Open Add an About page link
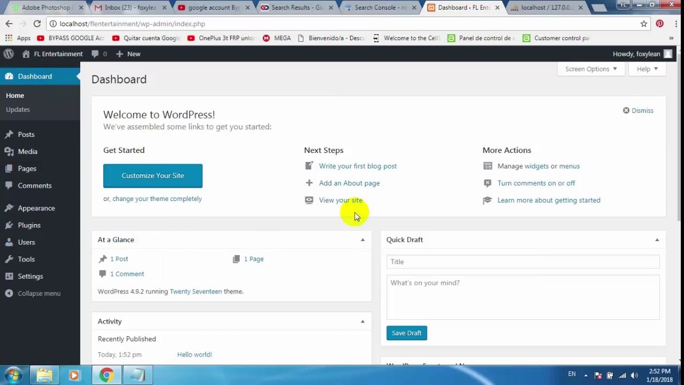The width and height of the screenshot is (684, 385). click(349, 183)
